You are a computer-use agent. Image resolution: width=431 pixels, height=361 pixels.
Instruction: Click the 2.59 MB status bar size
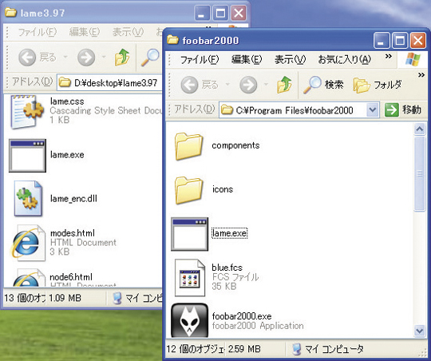[x=244, y=349]
